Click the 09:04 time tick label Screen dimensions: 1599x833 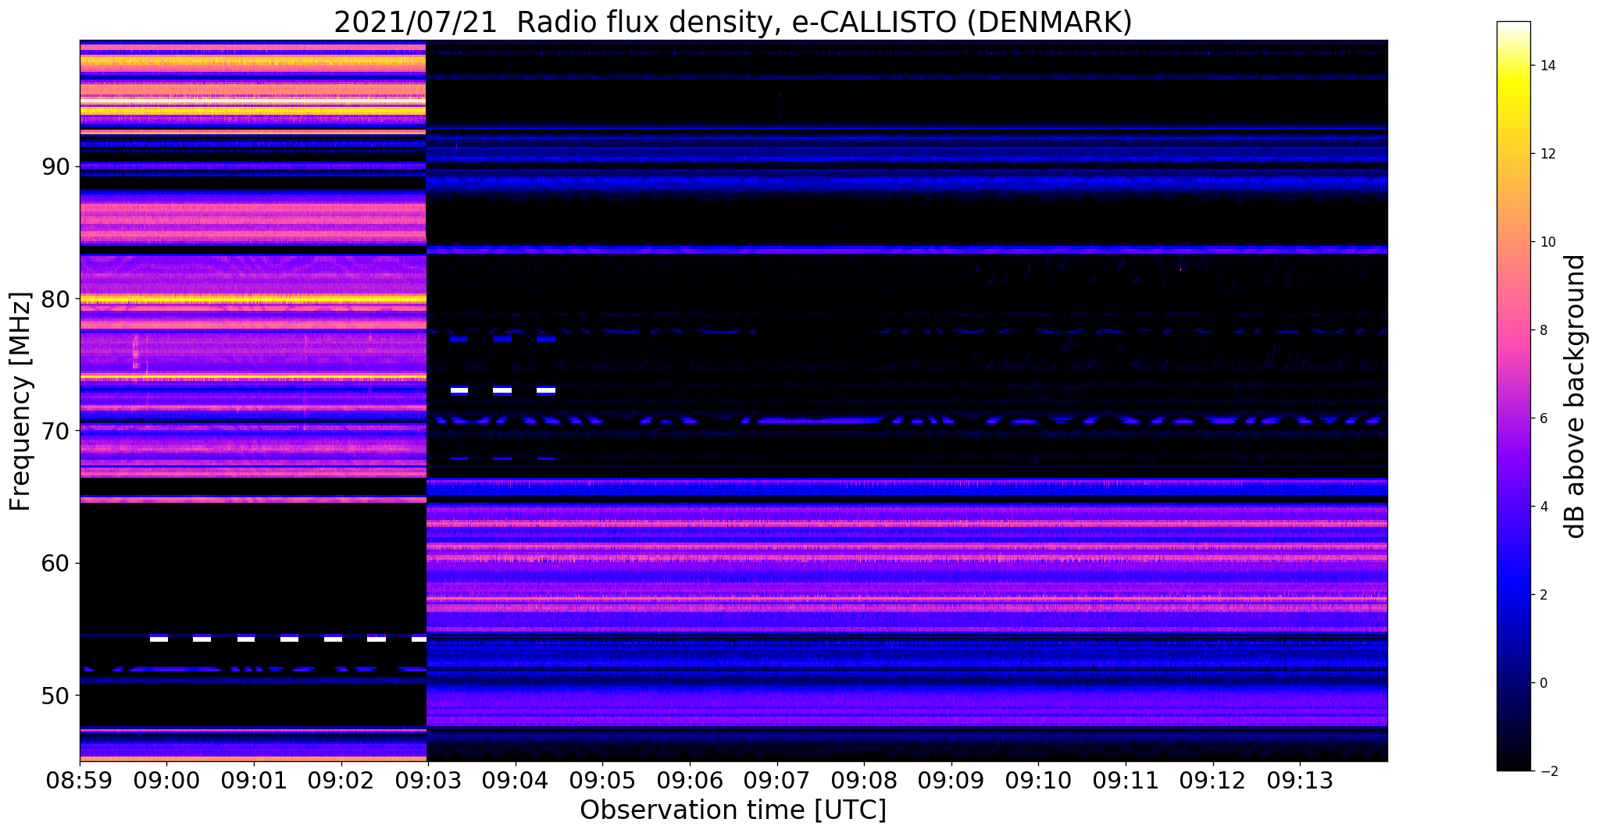pyautogui.click(x=516, y=779)
